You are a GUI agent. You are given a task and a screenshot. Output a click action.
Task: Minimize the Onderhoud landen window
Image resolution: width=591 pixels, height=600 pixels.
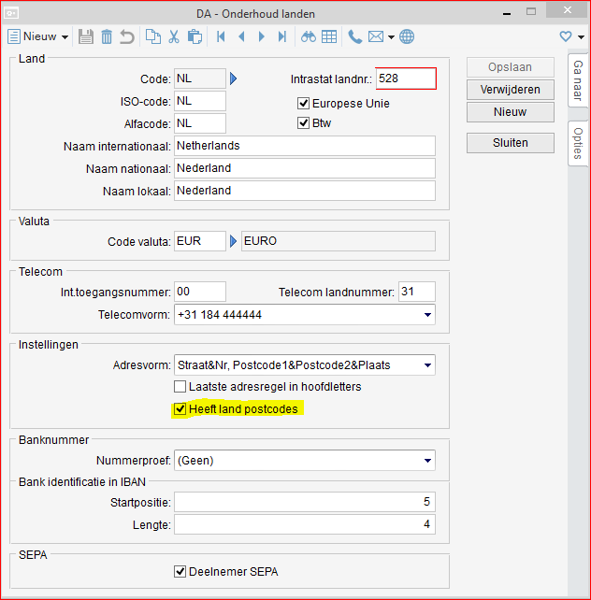point(507,12)
